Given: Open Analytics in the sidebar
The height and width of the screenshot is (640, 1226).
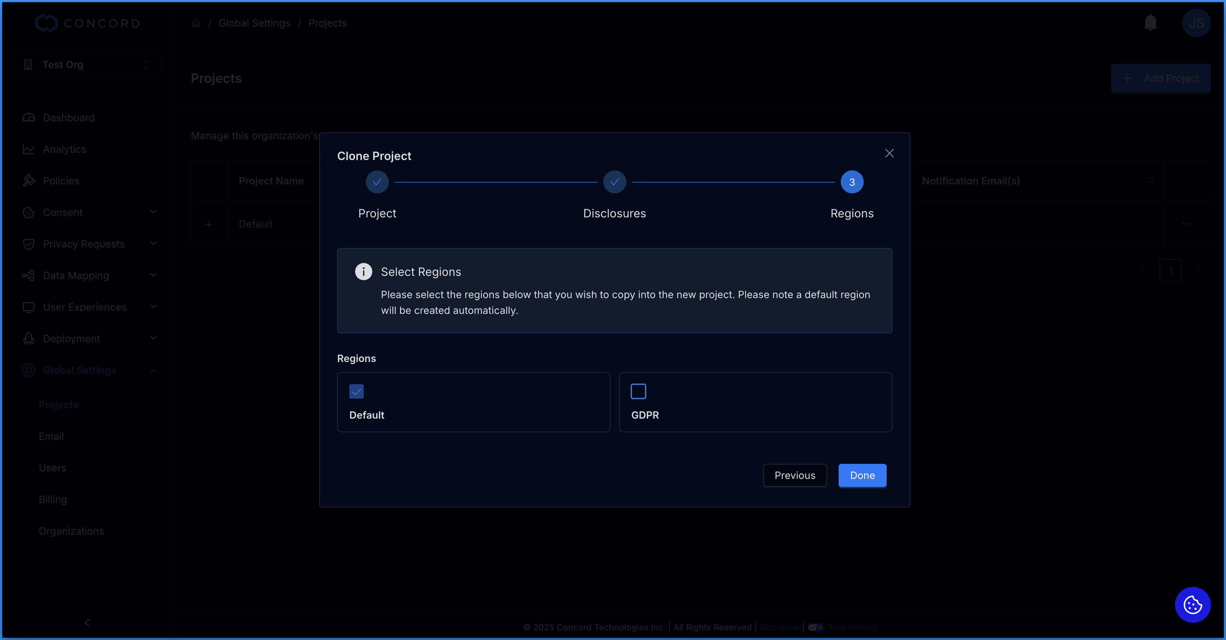Looking at the screenshot, I should tap(65, 149).
